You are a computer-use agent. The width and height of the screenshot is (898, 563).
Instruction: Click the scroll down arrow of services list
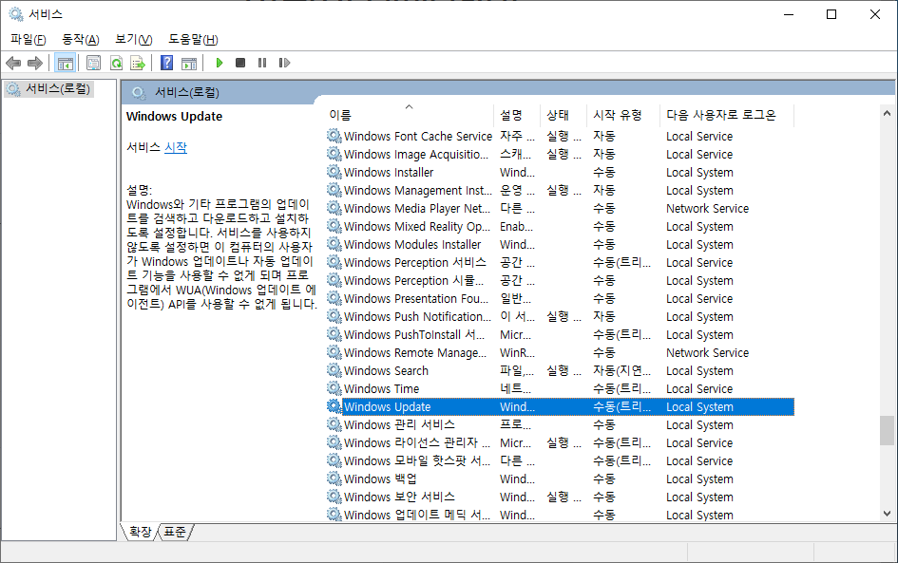(888, 514)
